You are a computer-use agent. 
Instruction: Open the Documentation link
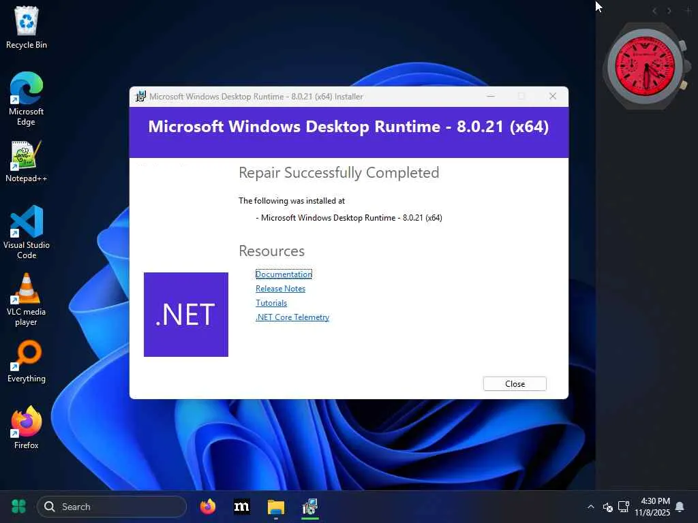click(x=284, y=274)
